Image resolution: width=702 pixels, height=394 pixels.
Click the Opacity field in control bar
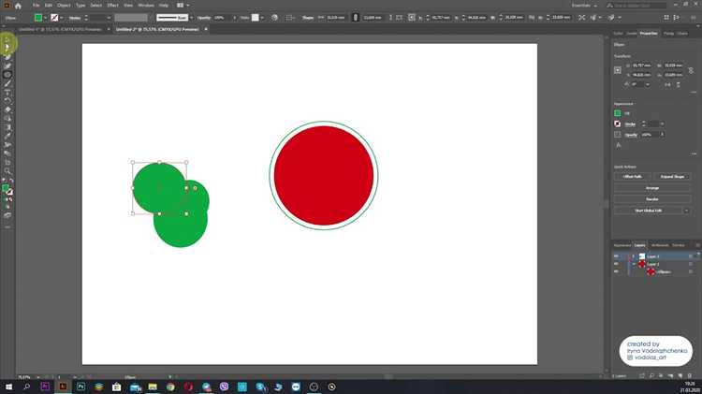pos(219,17)
